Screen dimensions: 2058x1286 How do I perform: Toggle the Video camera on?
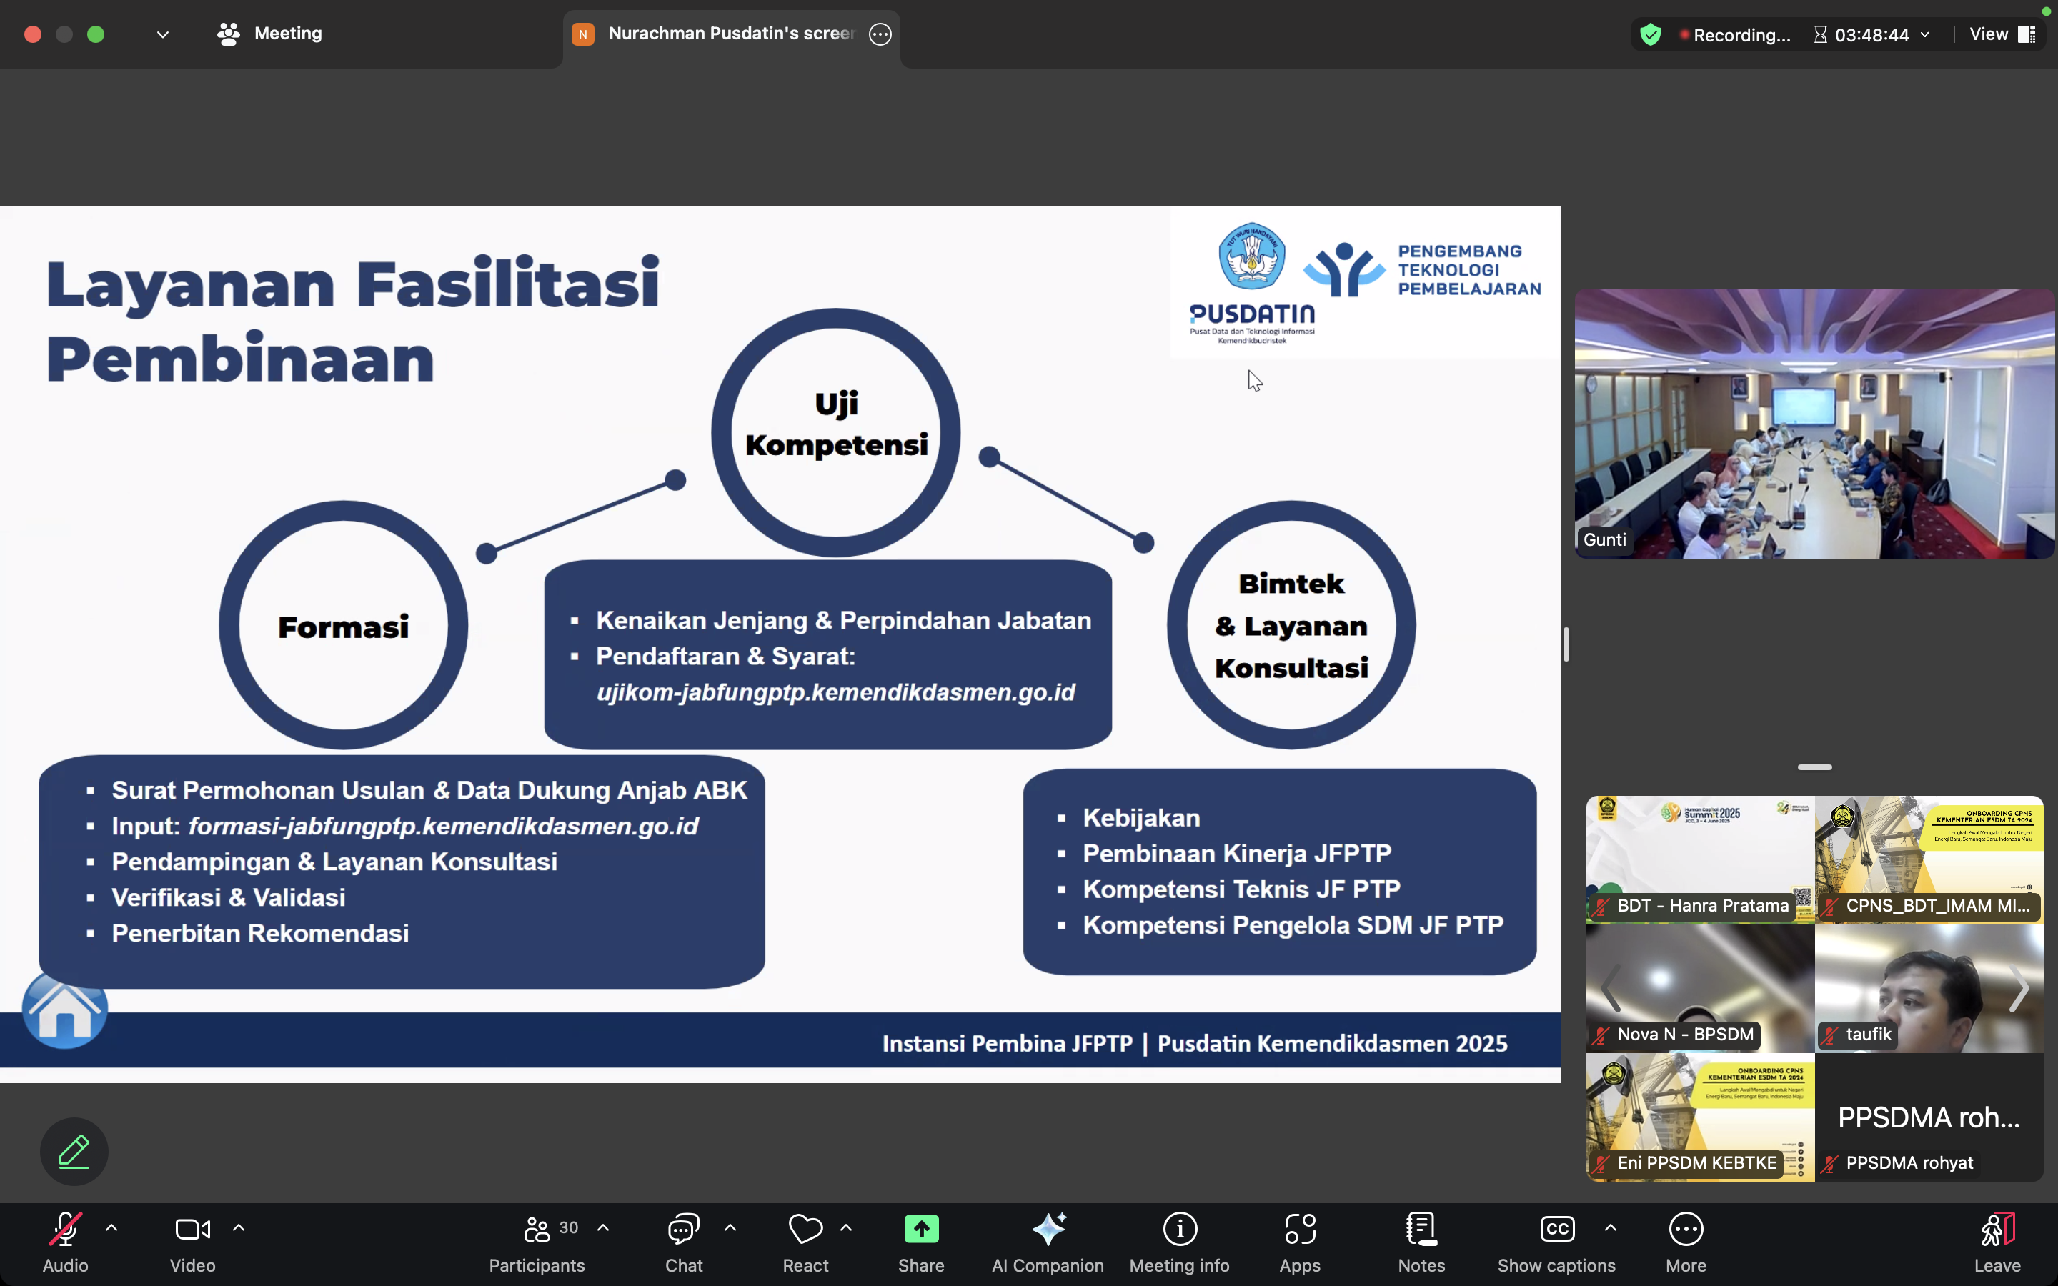tap(192, 1229)
